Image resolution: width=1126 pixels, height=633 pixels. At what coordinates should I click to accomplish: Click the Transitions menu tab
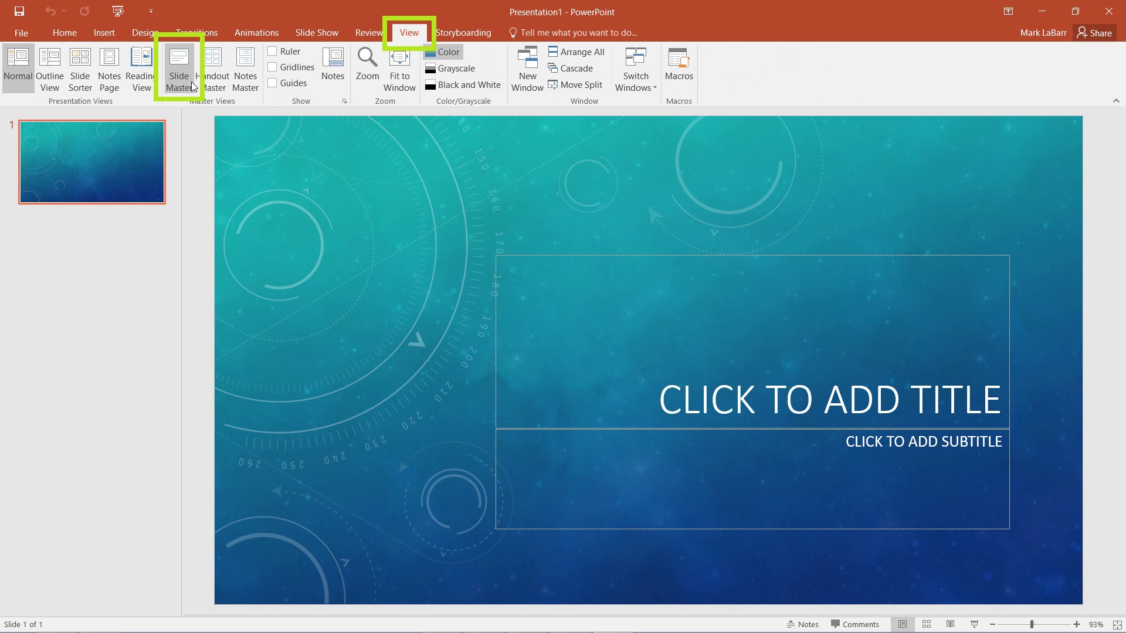coord(196,32)
